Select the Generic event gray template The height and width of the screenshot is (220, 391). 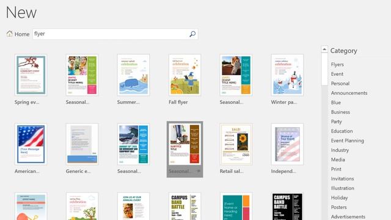point(82,144)
